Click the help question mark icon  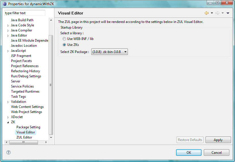point(9,152)
